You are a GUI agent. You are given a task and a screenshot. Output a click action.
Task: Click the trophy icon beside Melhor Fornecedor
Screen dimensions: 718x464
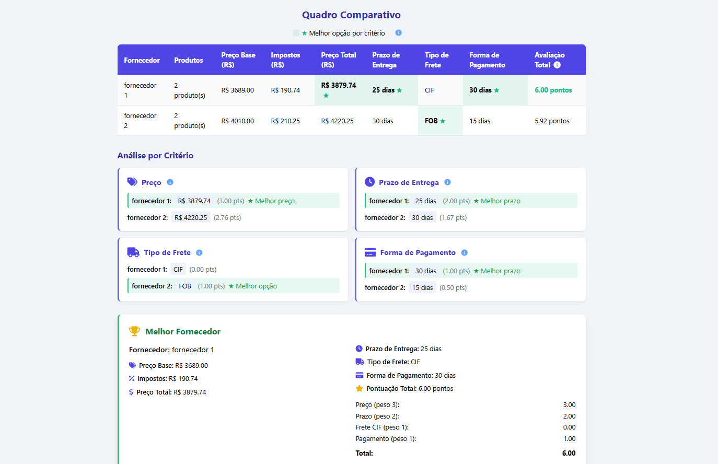click(135, 331)
